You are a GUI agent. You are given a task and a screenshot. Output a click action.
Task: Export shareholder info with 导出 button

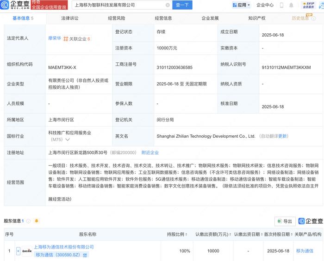point(285,221)
